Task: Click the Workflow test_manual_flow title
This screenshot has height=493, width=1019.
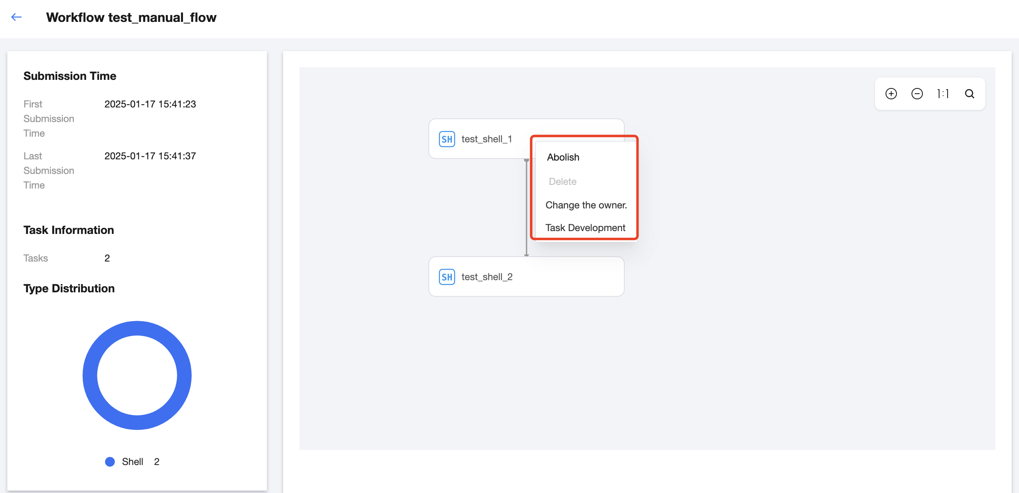Action: 131,17
